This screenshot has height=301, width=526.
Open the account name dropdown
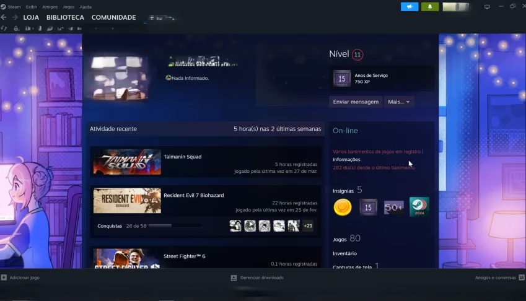[455, 7]
